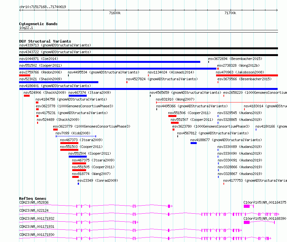Select esv2759766 (Redon2006) variant label
The width and height of the screenshot is (287, 242).
[x=41, y=72]
